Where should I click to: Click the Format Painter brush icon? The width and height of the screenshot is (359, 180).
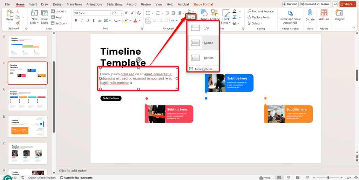(18, 23)
